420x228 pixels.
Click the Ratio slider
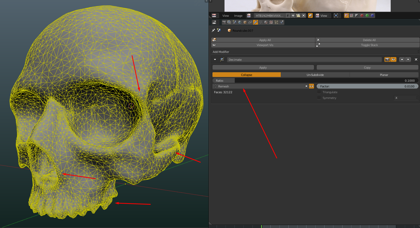[x=315, y=81]
